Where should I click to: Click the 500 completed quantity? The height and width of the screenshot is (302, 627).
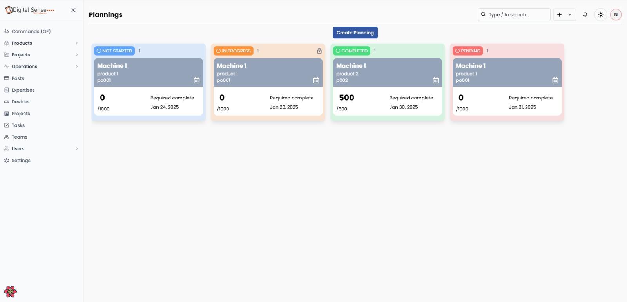(346, 98)
